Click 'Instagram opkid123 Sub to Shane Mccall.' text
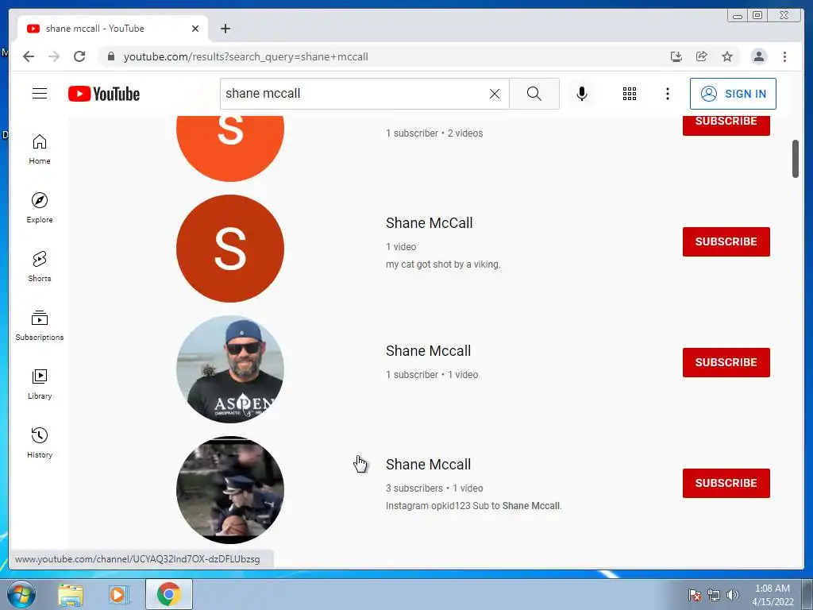The height and width of the screenshot is (610, 813). [473, 506]
